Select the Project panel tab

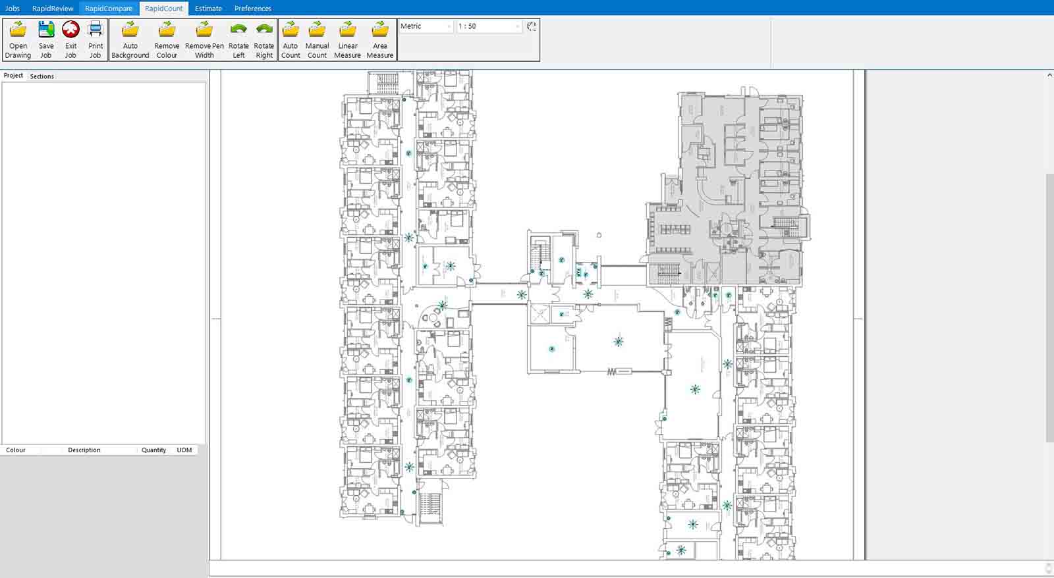pyautogui.click(x=13, y=76)
